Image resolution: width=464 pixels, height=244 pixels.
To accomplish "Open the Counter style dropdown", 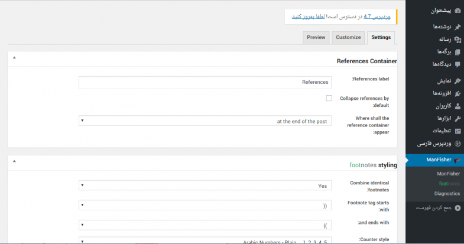I will coord(205,240).
